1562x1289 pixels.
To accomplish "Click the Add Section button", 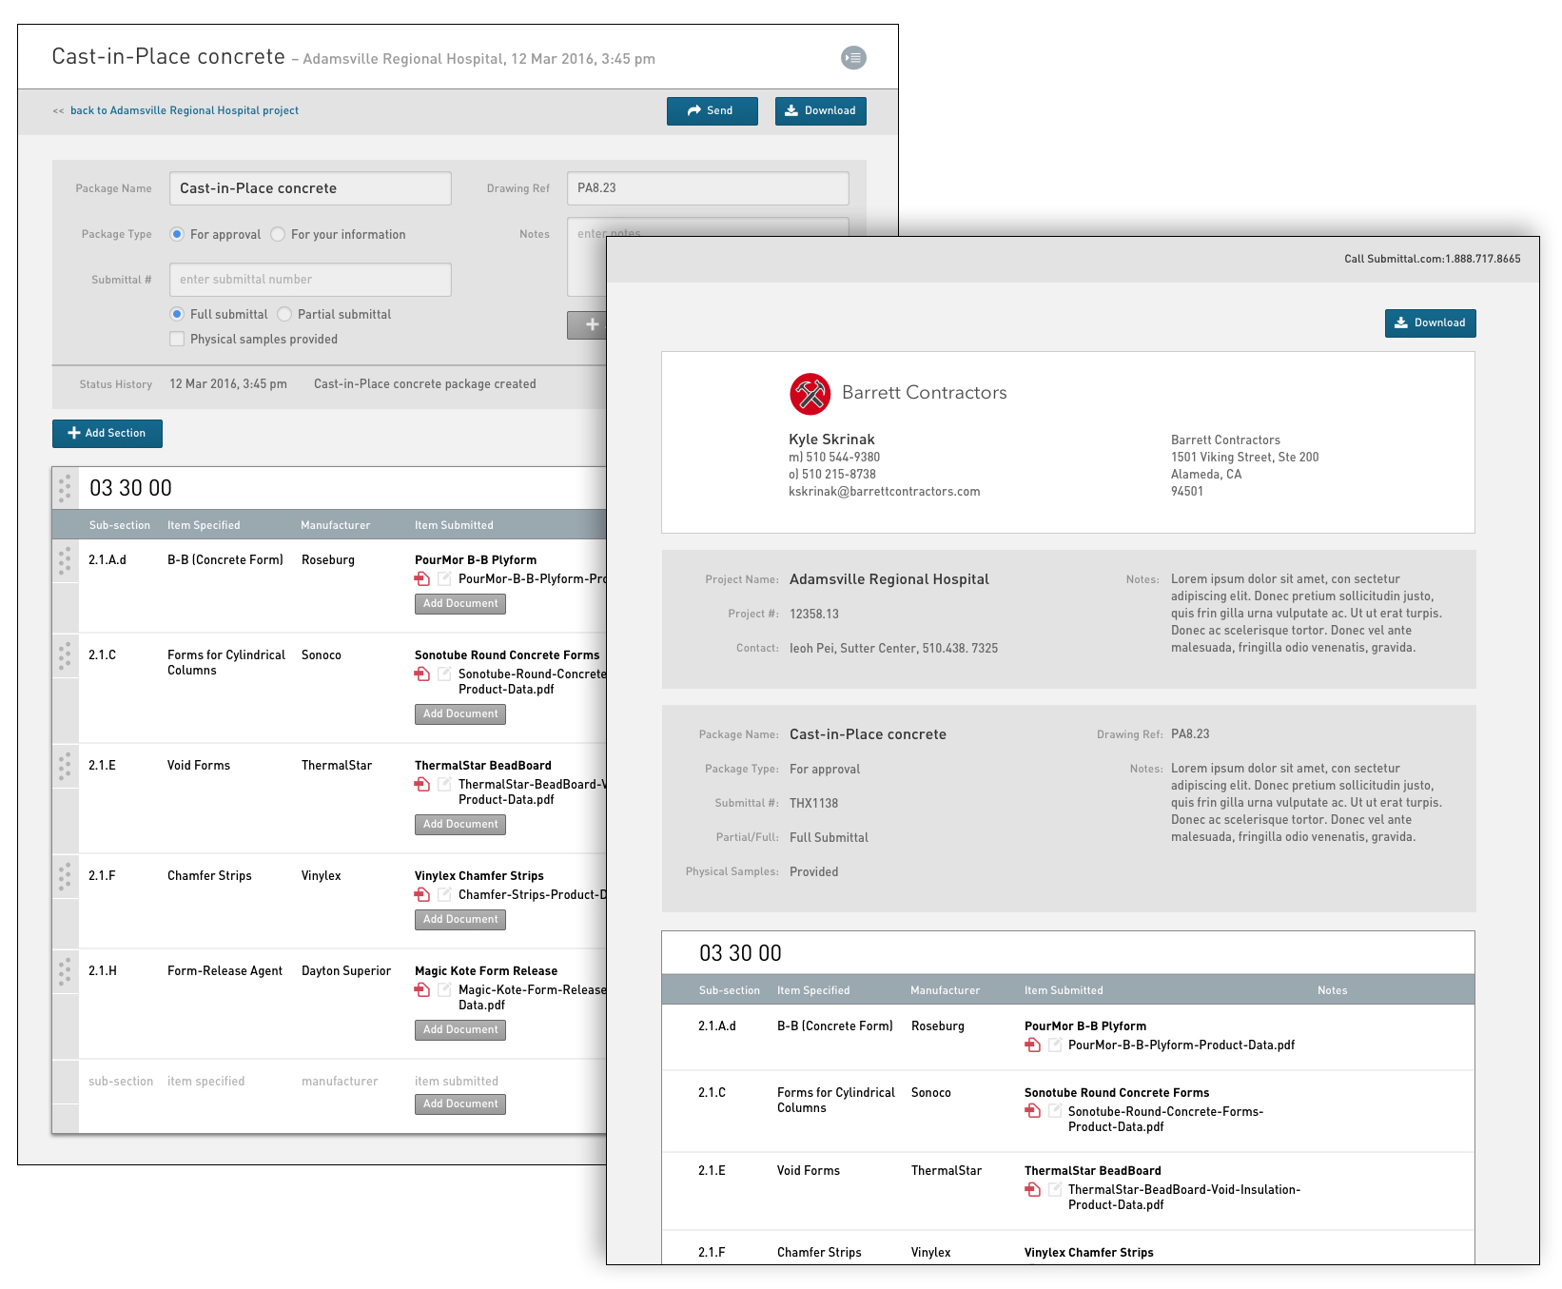I will 107,434.
